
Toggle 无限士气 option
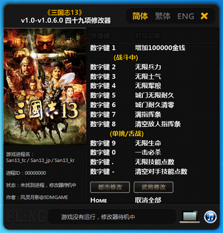pos(148,76)
